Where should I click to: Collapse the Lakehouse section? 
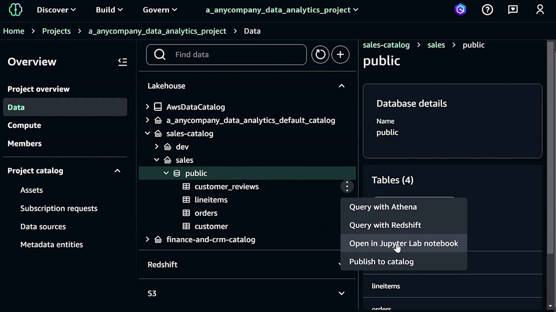point(341,86)
